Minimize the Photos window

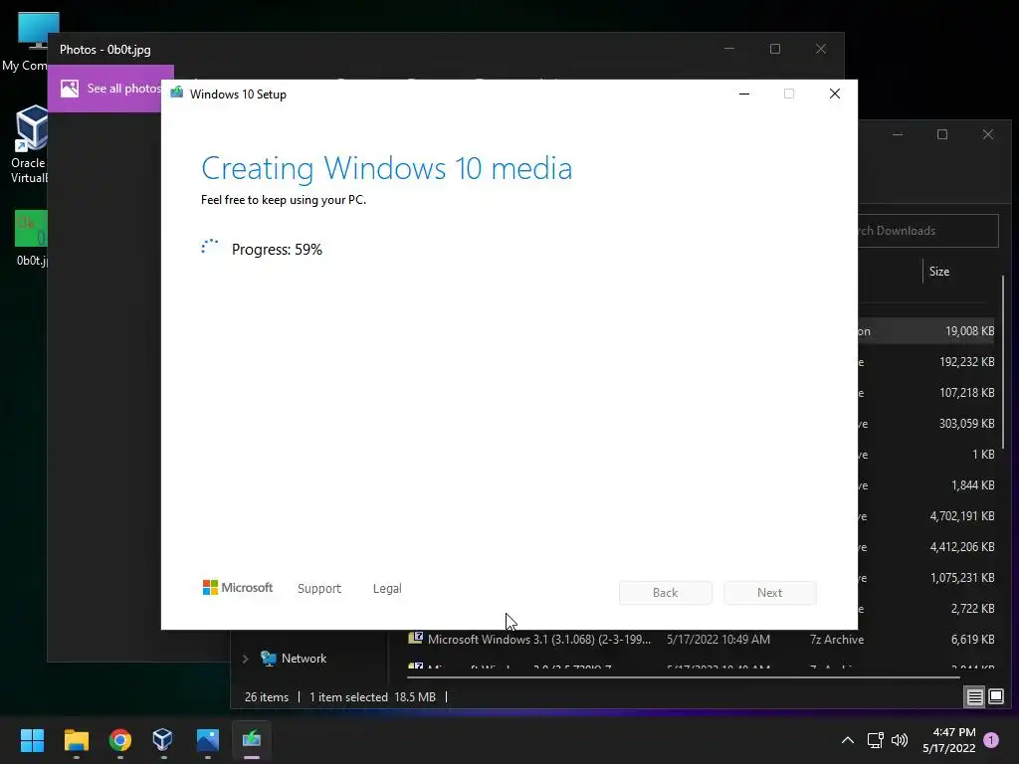click(729, 49)
